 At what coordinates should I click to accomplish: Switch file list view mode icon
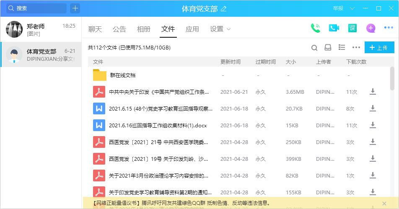[342, 48]
